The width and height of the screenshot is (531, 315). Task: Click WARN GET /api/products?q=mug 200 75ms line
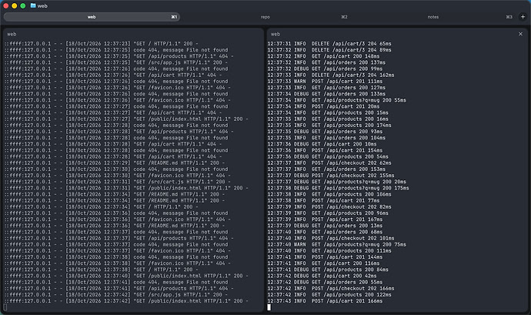point(336,244)
